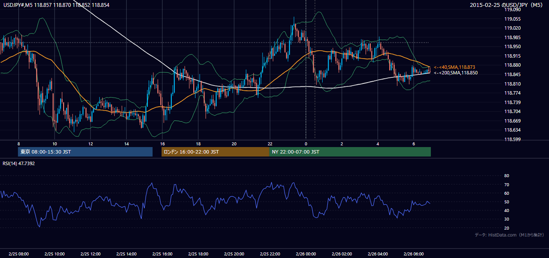Click the 118.634 price axis label
This screenshot has width=549, height=258.
[x=513, y=130]
